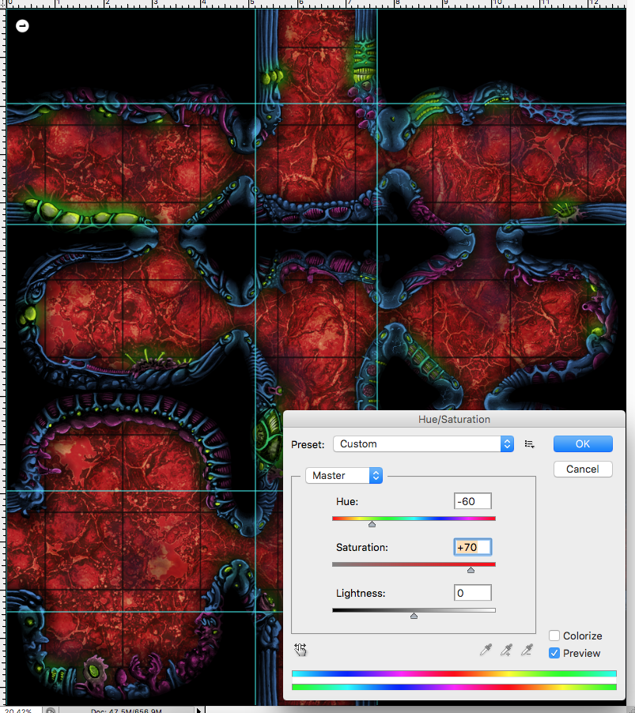Open the preset options menu icon
Screen dimensions: 635x713
(x=531, y=444)
